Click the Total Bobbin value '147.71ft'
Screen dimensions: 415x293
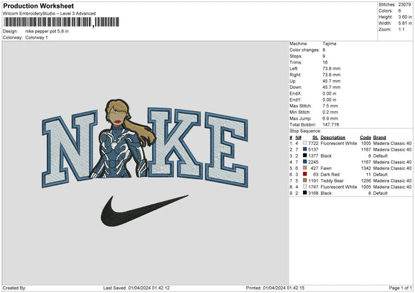coord(331,124)
